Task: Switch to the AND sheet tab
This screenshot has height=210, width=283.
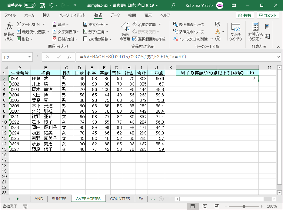Action: pos(39,199)
